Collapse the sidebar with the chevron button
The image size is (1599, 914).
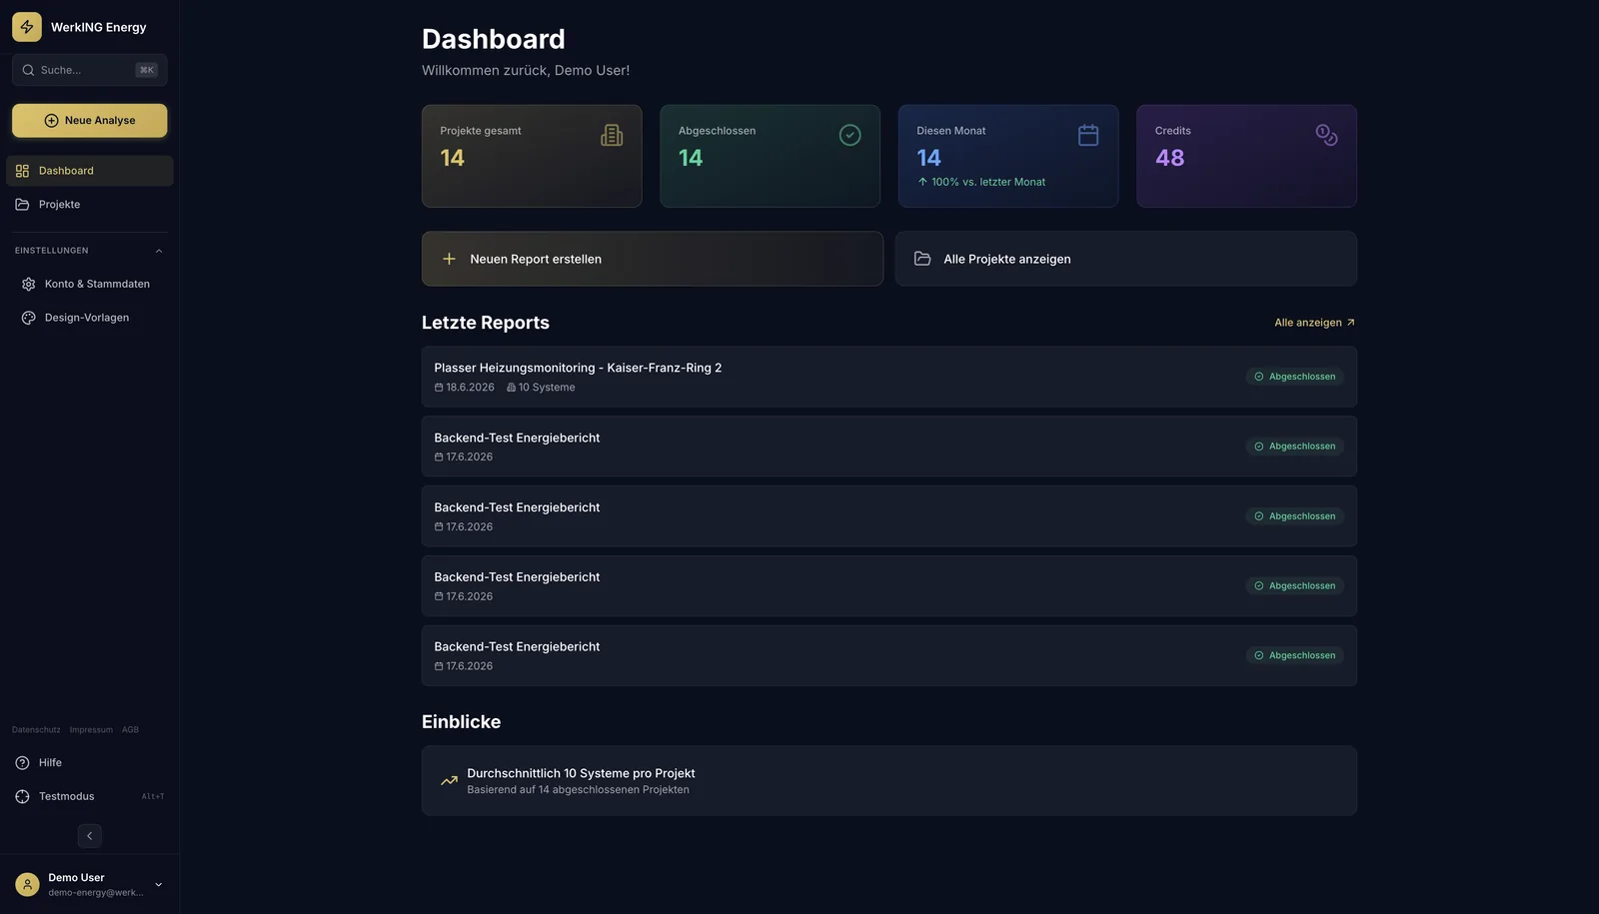coord(90,836)
